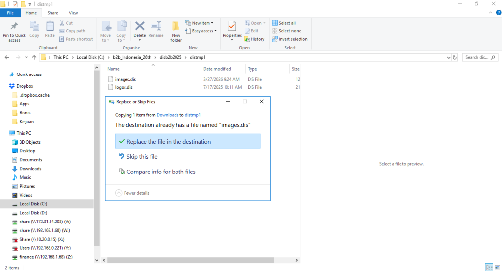502x271 pixels.
Task: Open the New item dropdown
Action: coord(199,23)
